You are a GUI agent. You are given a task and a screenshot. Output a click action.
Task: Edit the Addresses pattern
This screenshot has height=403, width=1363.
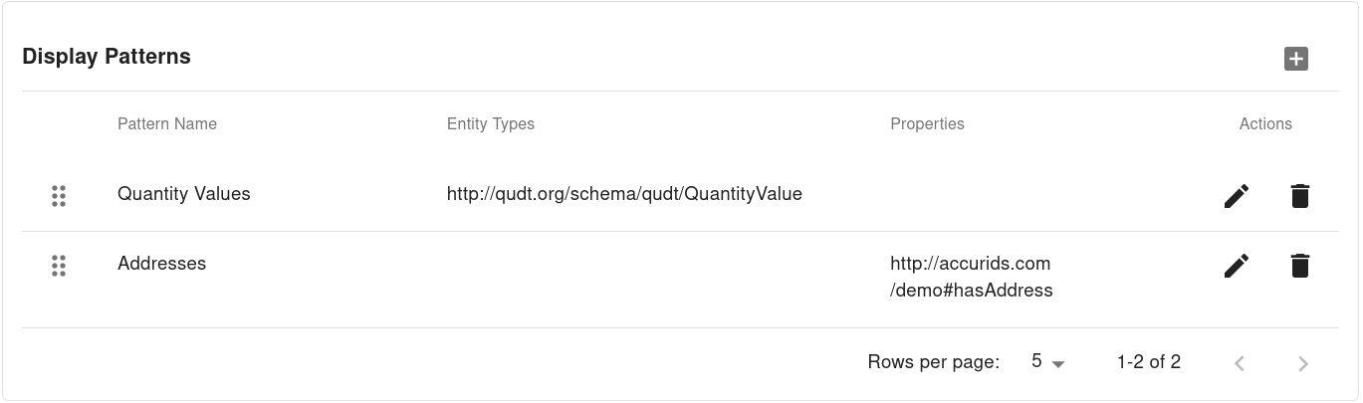point(1236,266)
